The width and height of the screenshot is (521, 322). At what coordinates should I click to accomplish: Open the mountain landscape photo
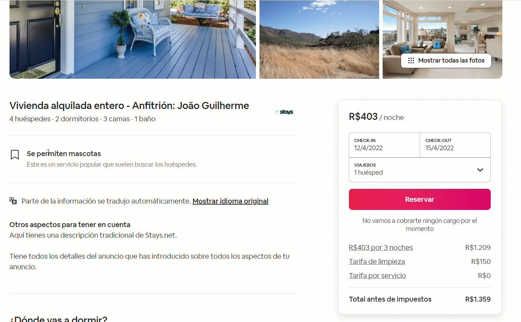tap(319, 39)
